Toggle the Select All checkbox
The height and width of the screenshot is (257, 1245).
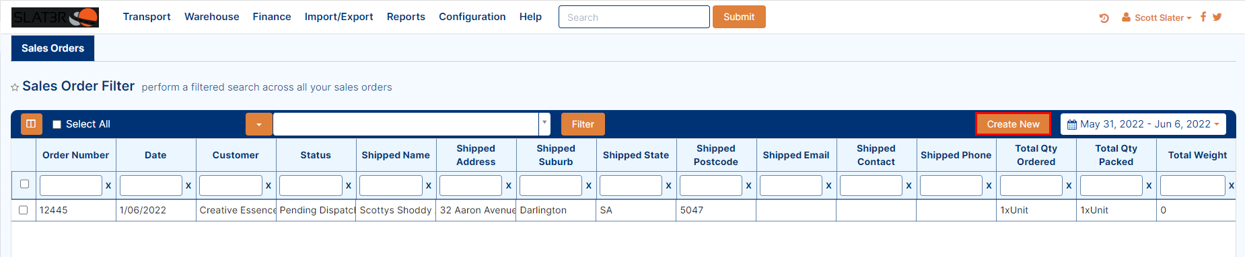(57, 124)
